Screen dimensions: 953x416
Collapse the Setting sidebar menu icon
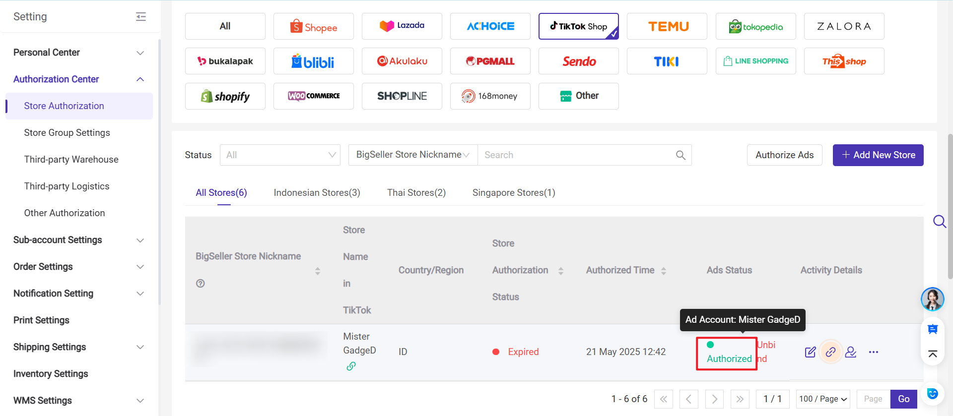coord(141,17)
